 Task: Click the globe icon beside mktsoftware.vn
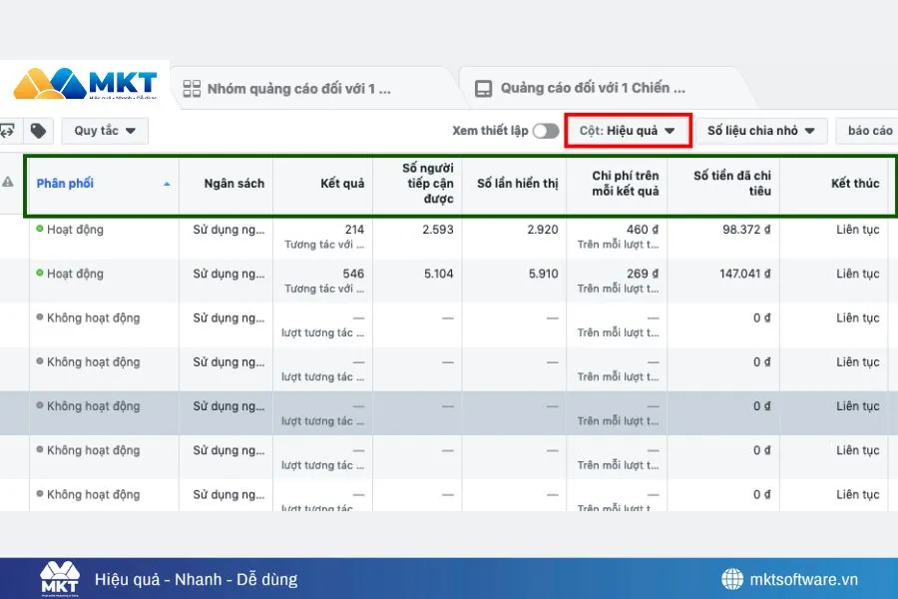(732, 579)
